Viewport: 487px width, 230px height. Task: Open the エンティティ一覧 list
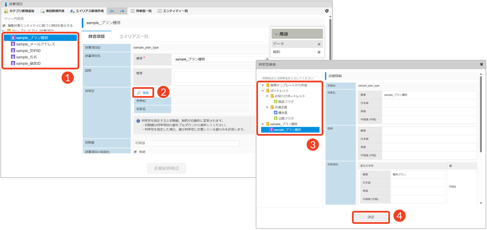[x=173, y=11]
